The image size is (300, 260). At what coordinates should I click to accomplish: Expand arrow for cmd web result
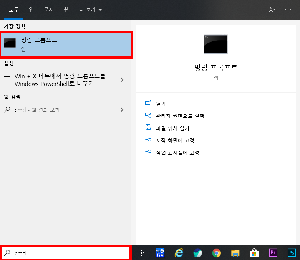click(122, 110)
